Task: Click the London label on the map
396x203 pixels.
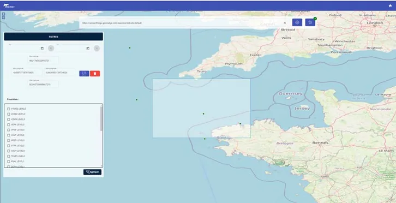Action: pos(375,23)
